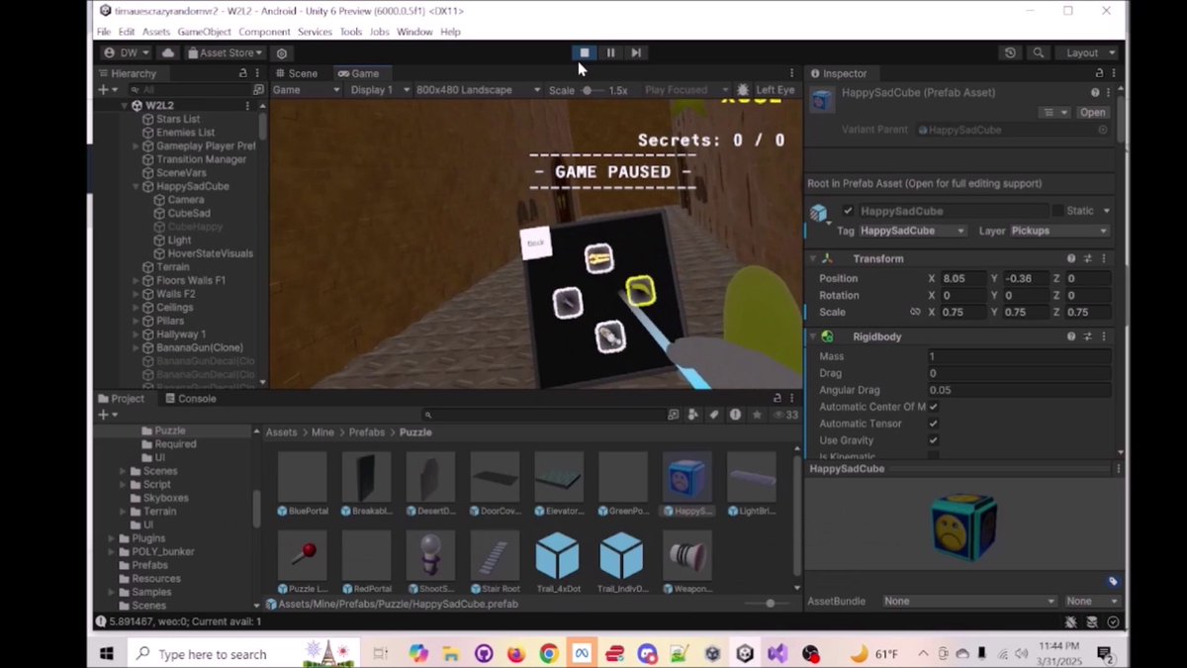Click the Step frame button

[x=636, y=52]
